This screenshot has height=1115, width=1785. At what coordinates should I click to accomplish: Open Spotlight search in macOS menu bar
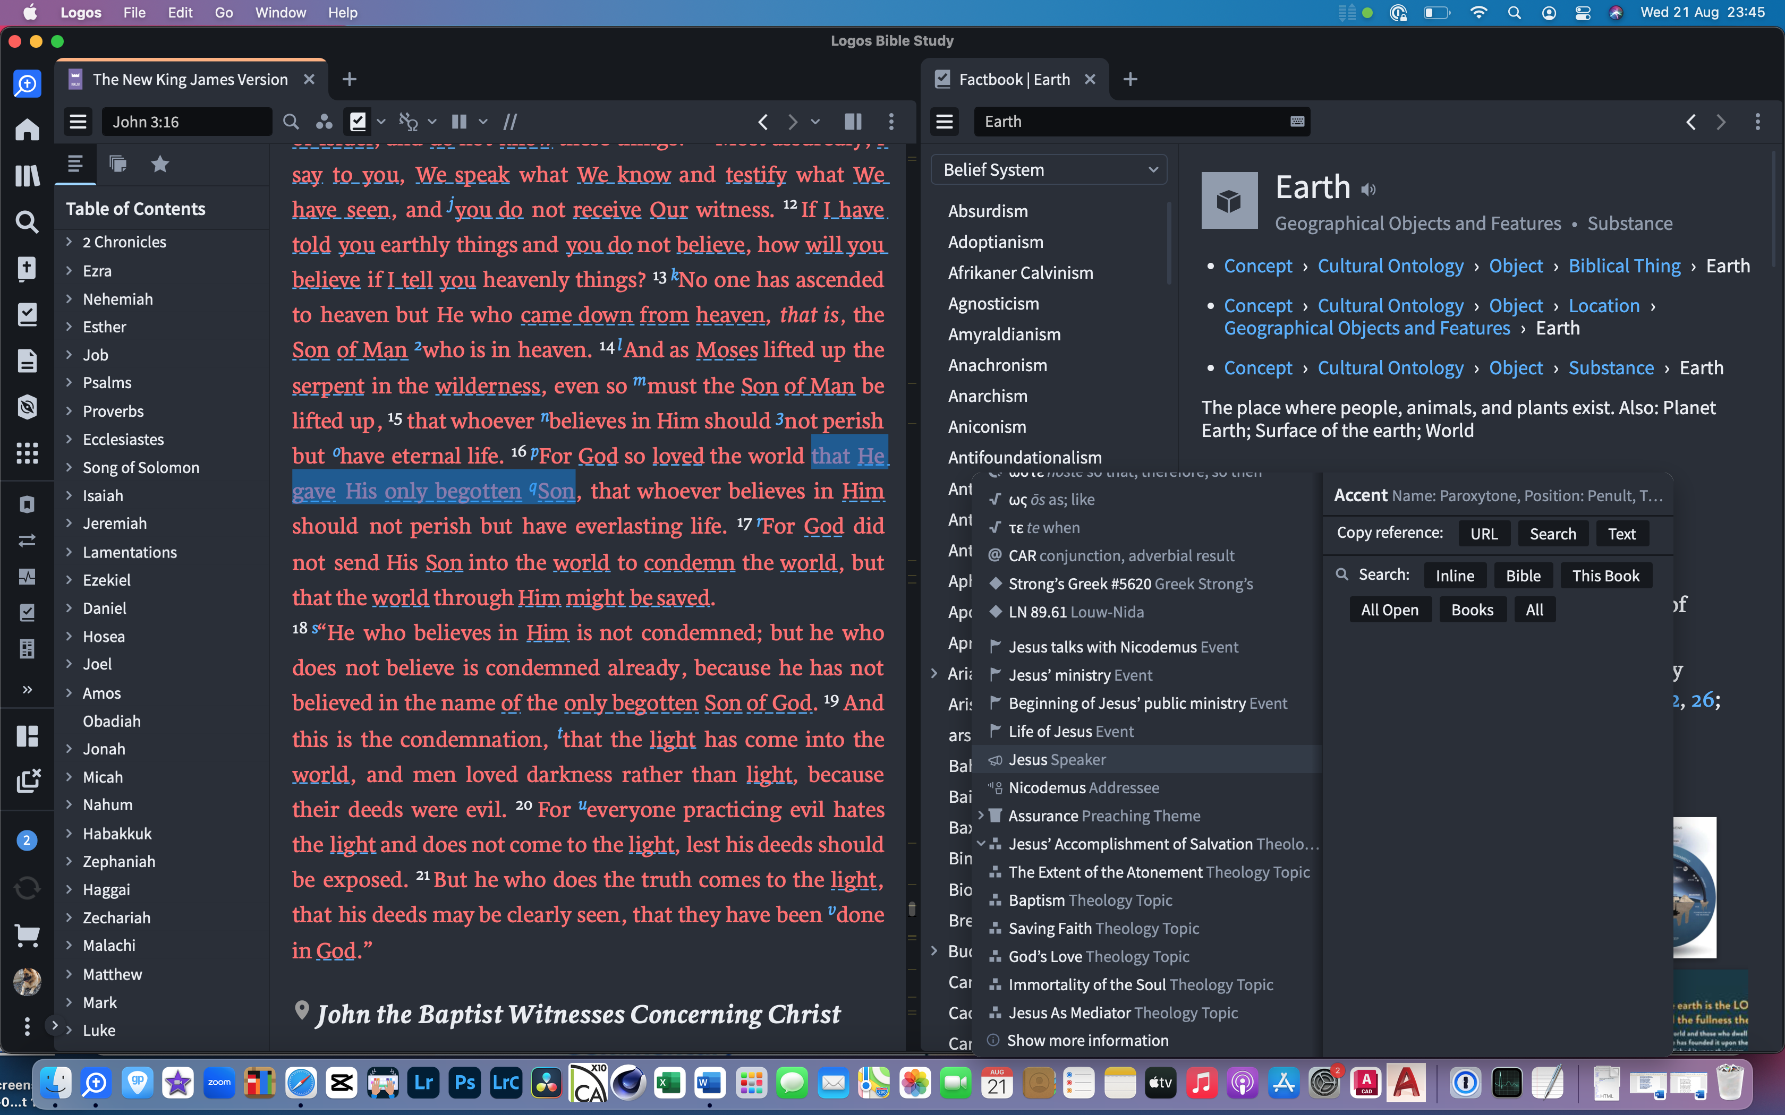coord(1514,13)
